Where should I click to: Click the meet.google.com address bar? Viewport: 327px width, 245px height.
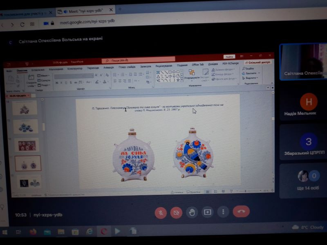point(87,21)
